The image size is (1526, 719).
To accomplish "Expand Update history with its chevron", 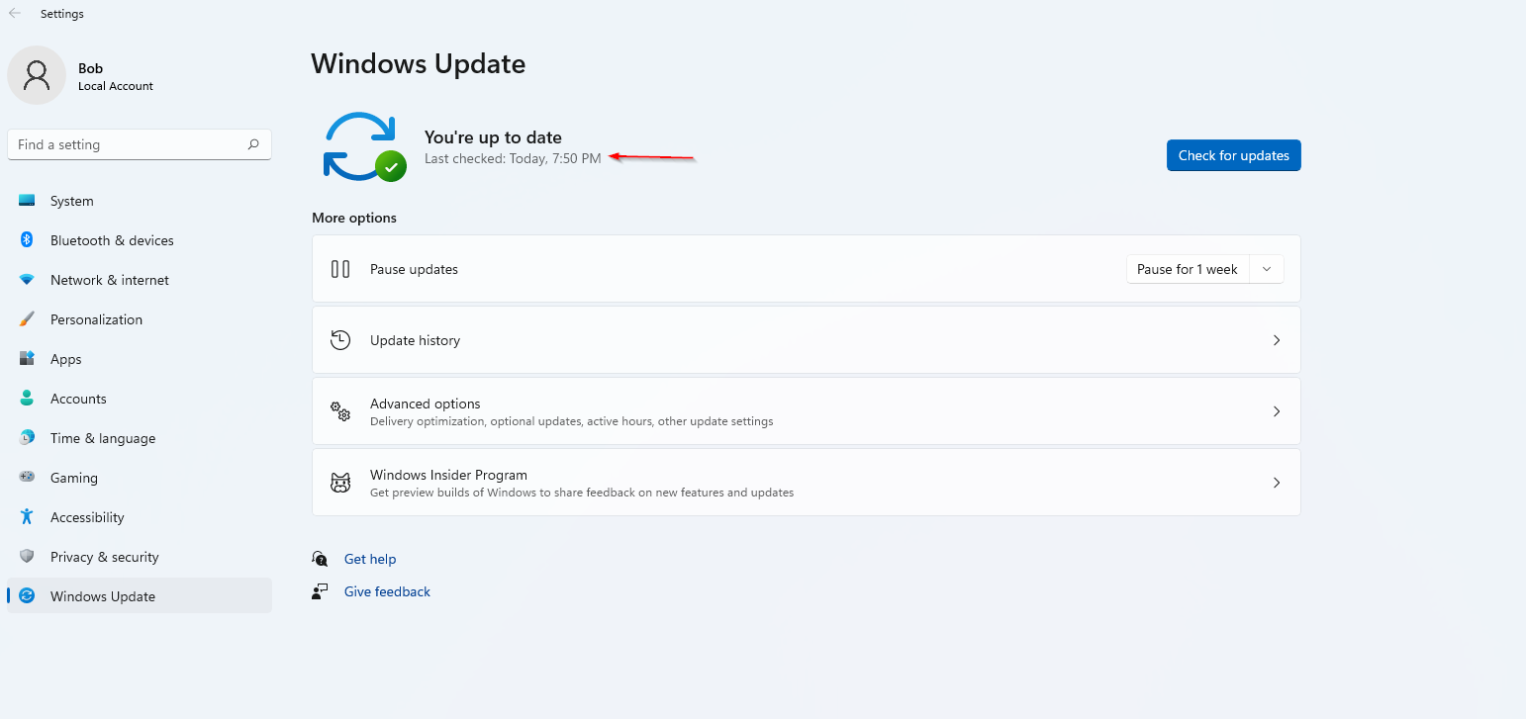I will pos(1276,340).
